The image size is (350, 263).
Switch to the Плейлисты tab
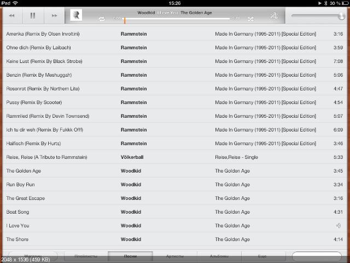coord(86,256)
